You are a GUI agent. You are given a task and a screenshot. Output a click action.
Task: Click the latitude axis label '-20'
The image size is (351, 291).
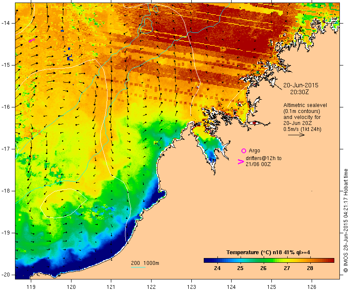(5, 275)
